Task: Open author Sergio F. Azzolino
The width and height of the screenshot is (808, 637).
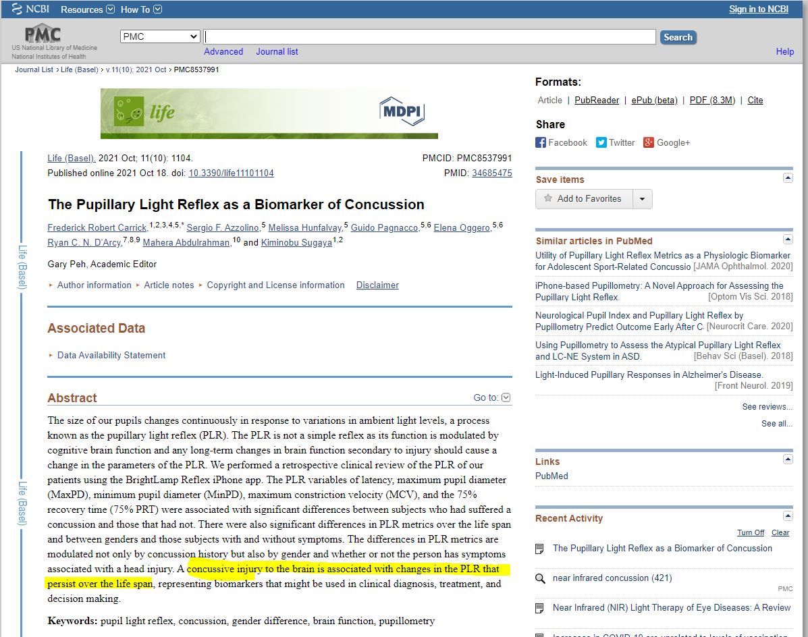Action: tap(223, 227)
